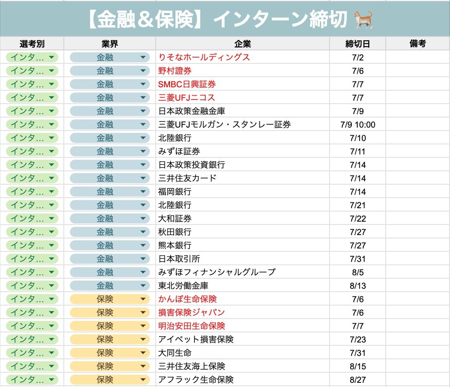
Task: Expand the インタ… chip for 三菱UFJニコス
Action: [x=32, y=97]
